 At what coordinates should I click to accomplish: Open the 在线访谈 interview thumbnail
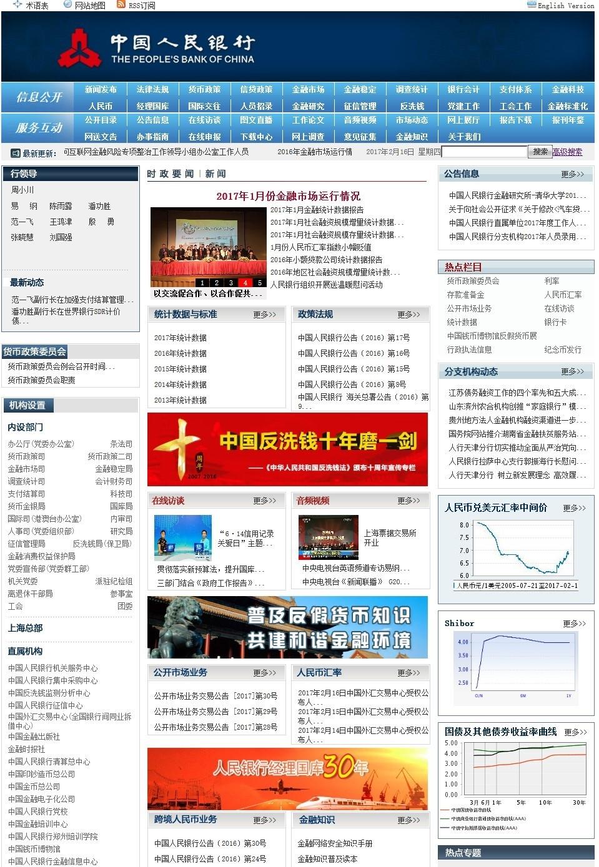tap(183, 538)
